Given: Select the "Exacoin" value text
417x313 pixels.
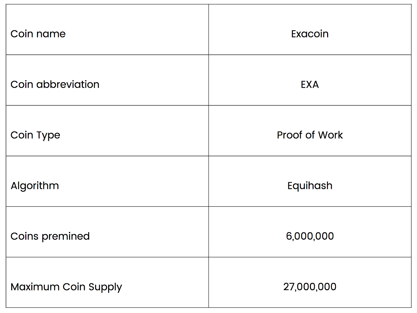Looking at the screenshot, I should tap(310, 34).
